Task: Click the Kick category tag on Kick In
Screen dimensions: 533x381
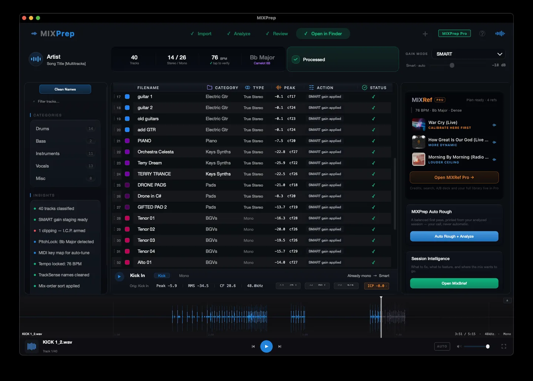Action: point(162,276)
